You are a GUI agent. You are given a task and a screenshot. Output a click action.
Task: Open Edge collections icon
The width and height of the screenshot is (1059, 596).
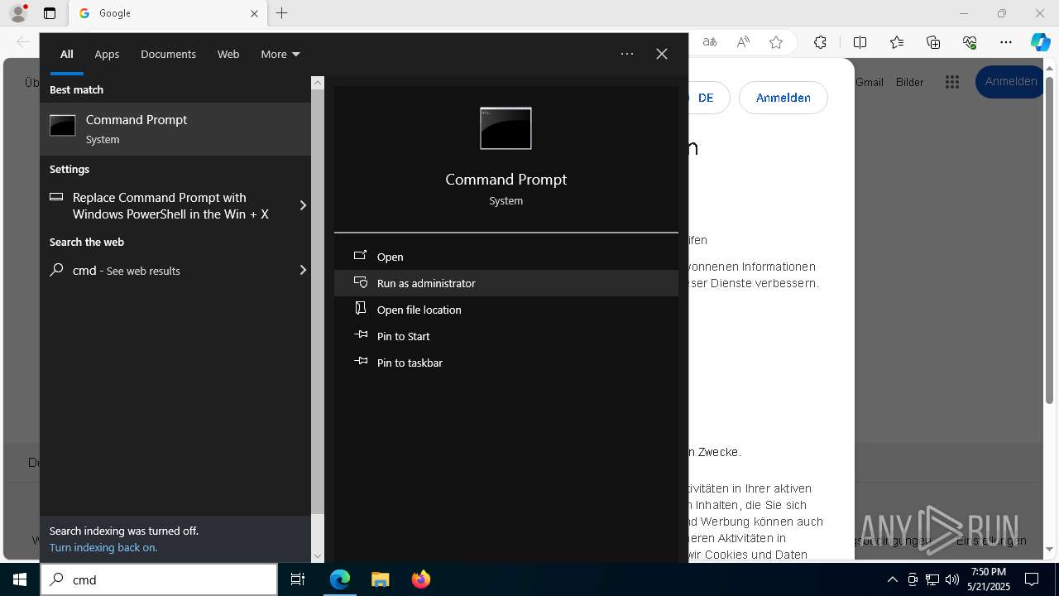tap(933, 42)
